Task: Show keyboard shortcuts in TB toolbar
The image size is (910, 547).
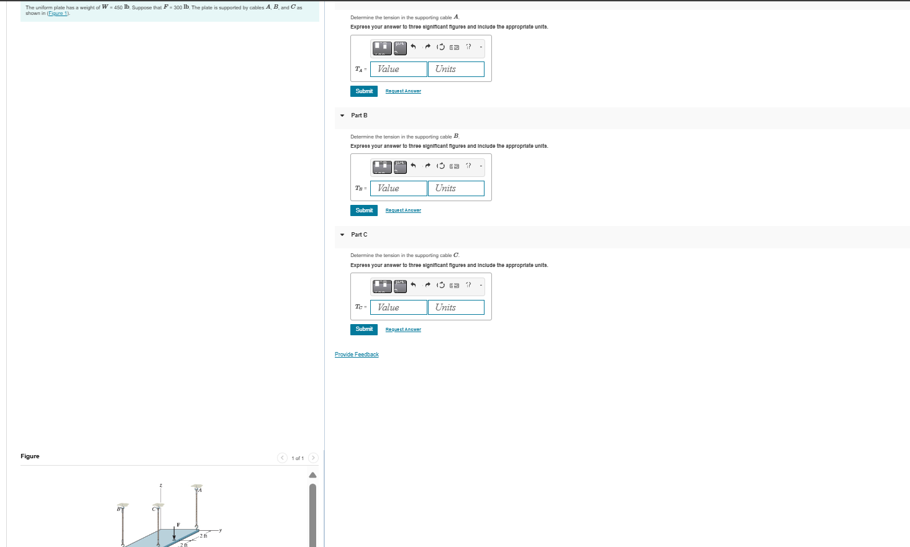Action: (x=455, y=166)
